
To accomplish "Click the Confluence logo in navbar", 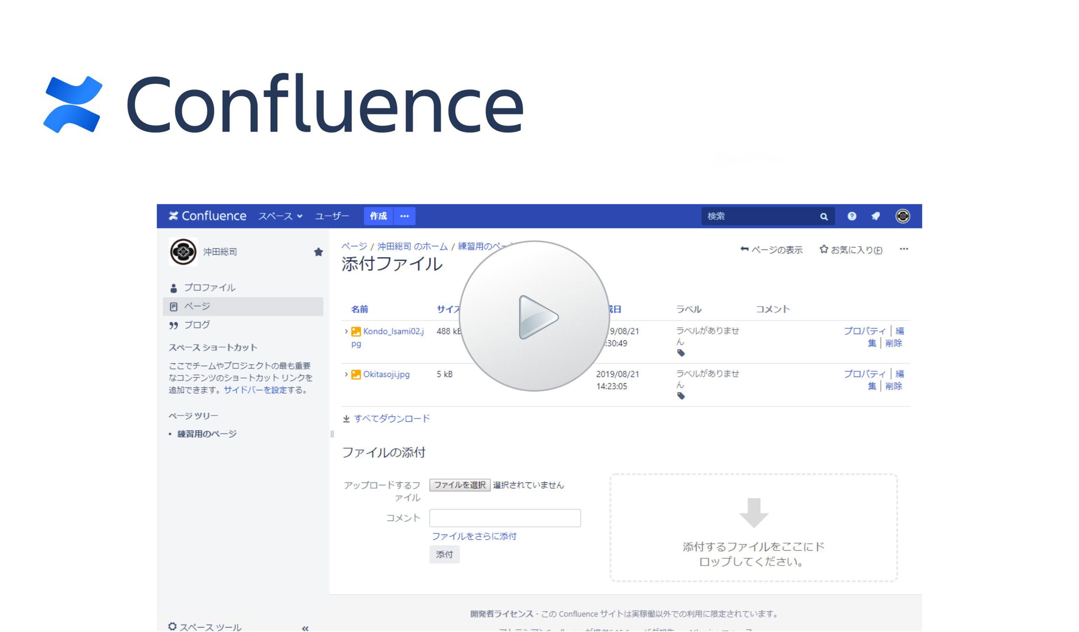I will (207, 216).
